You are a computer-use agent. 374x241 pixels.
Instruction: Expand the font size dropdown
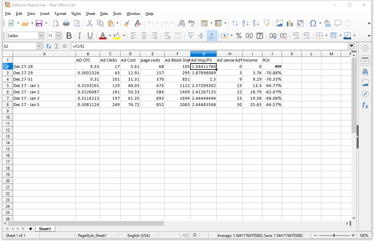point(58,36)
